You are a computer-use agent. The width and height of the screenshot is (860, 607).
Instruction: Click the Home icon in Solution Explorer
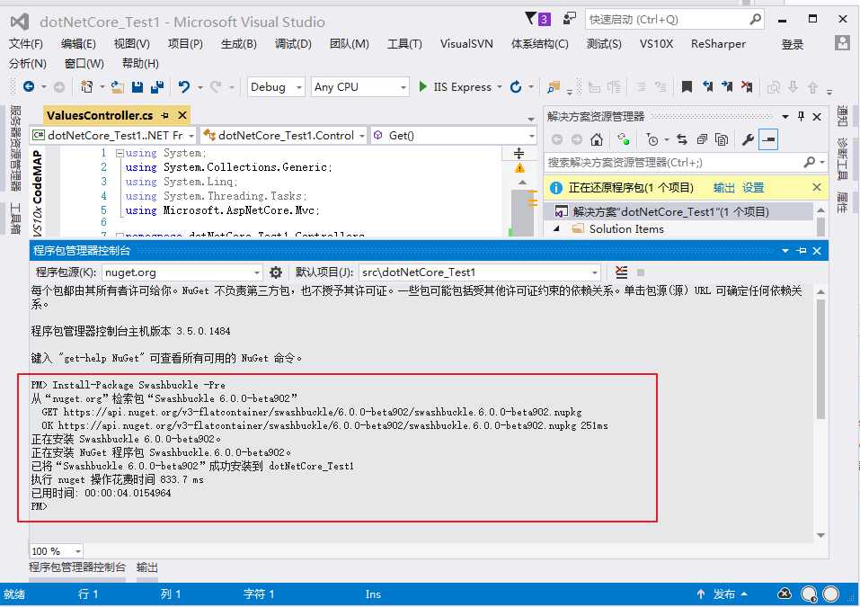point(597,140)
